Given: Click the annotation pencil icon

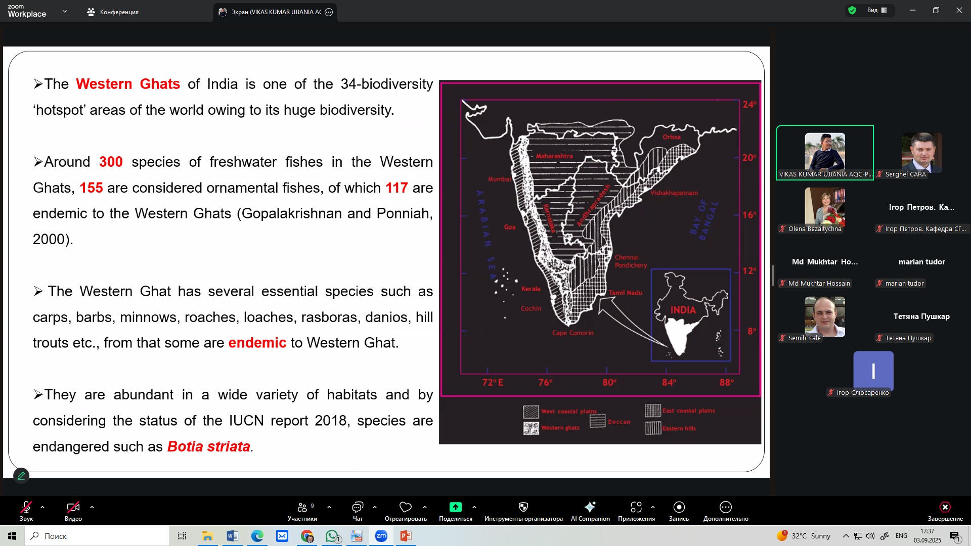Looking at the screenshot, I should click(x=21, y=476).
